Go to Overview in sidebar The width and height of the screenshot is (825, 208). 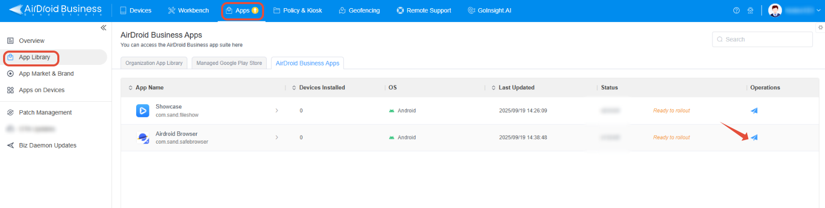click(32, 41)
